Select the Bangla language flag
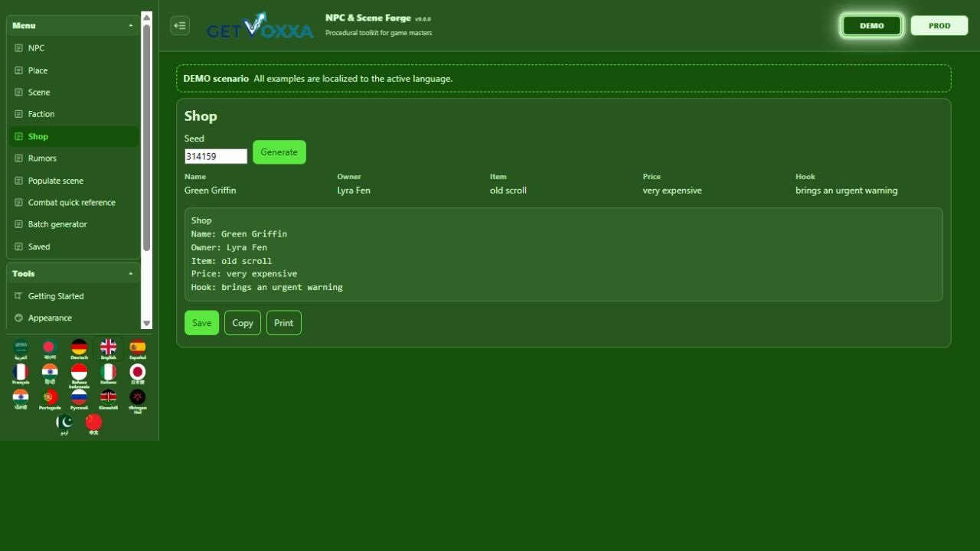 point(50,349)
